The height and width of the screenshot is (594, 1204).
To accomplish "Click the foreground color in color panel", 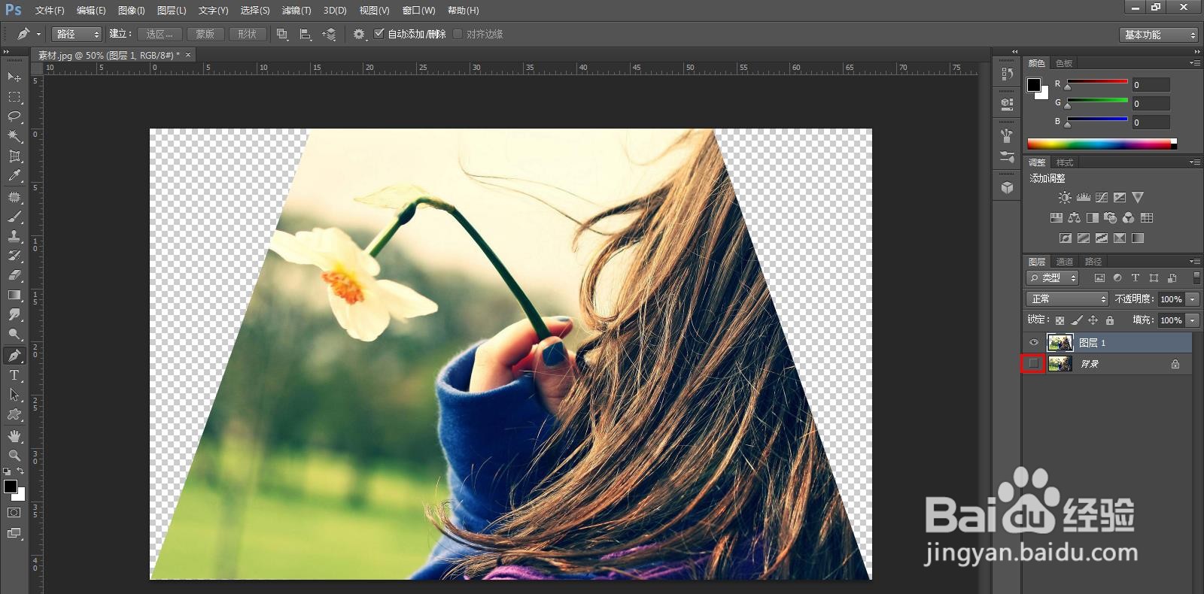I will (1034, 85).
